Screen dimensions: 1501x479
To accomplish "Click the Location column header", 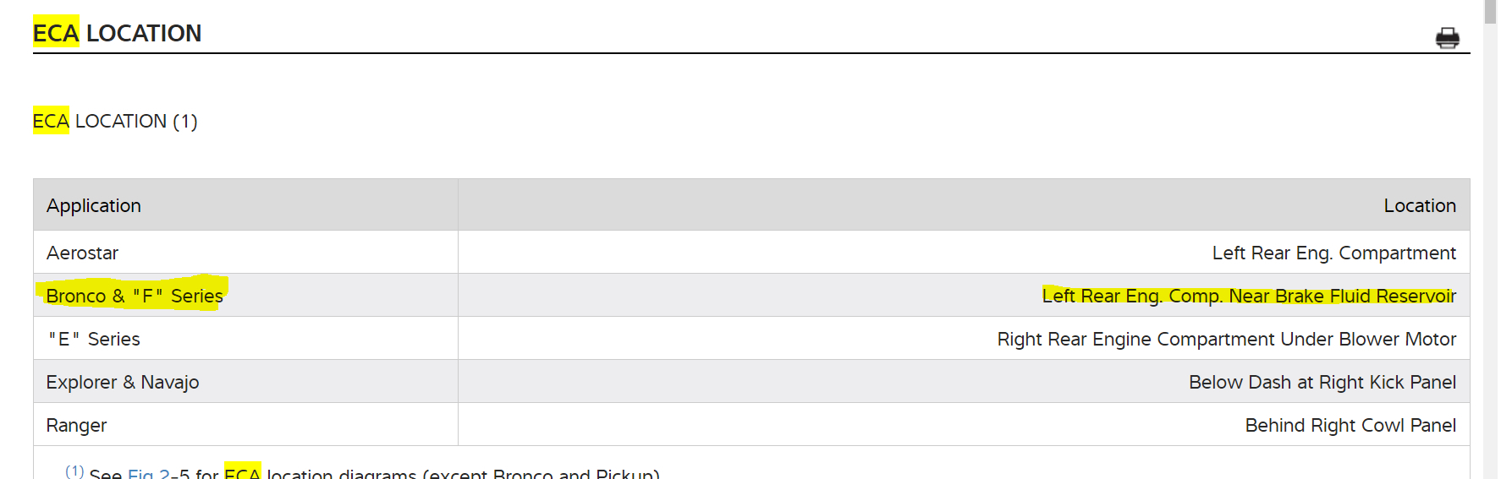I will [1419, 205].
